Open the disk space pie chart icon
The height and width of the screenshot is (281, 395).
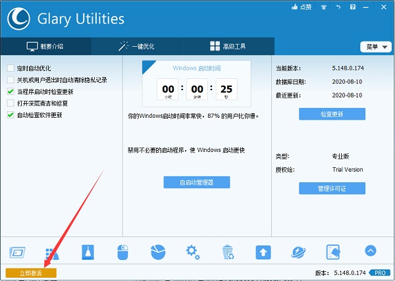point(158,252)
